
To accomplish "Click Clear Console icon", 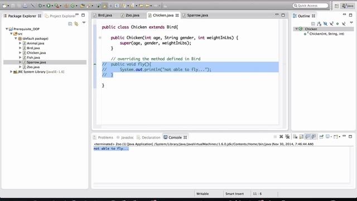I will tap(295, 136).
